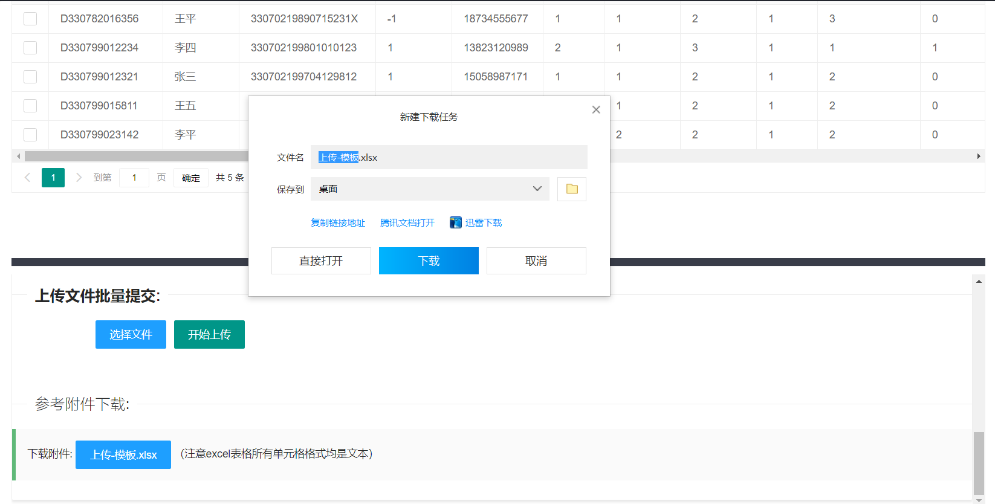Tick checkbox for row D330799015811
995x504 pixels.
tap(30, 106)
